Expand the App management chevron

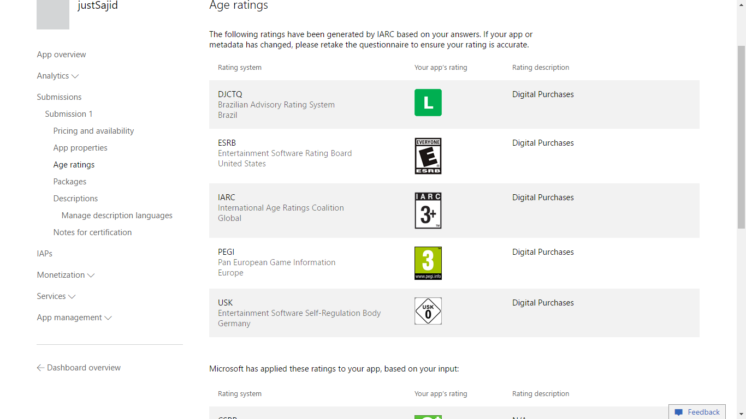coord(108,318)
